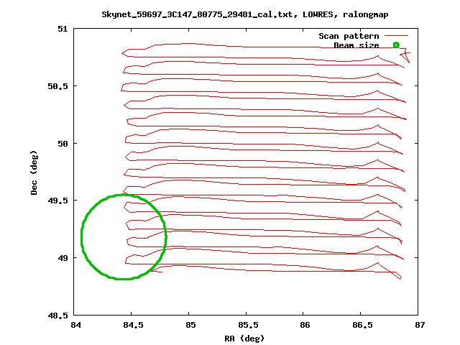Click the plot title with the Skynet filename
460x345 pixels.
coord(245,14)
